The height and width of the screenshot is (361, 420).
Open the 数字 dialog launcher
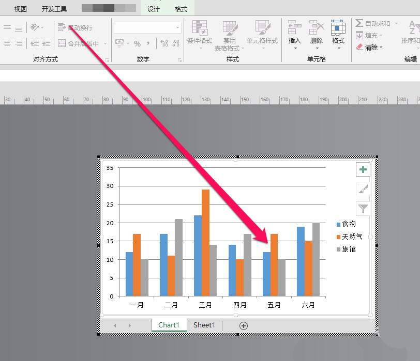179,60
